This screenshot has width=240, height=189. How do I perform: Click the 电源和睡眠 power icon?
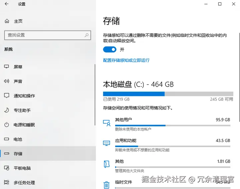[7, 125]
